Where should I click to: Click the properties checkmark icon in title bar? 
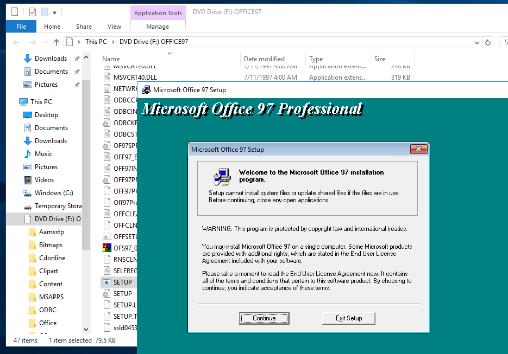[x=33, y=12]
